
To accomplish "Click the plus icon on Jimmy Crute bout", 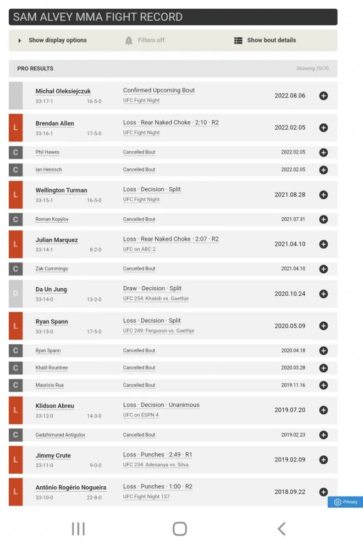I will [323, 460].
